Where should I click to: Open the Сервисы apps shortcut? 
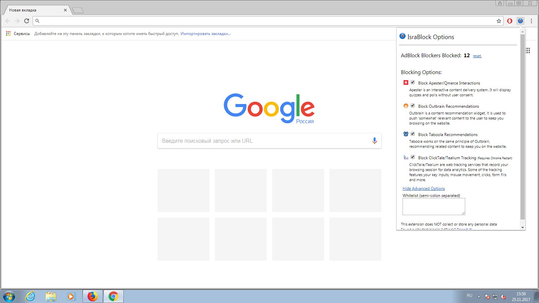pos(18,34)
